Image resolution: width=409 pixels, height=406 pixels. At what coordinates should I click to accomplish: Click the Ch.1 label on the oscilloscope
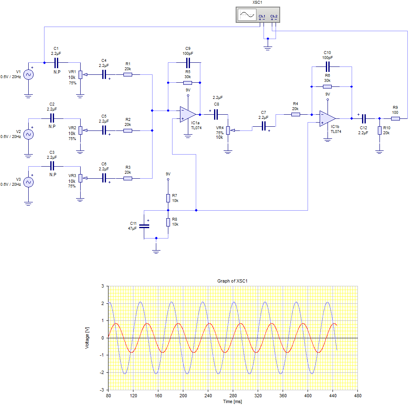(262, 16)
